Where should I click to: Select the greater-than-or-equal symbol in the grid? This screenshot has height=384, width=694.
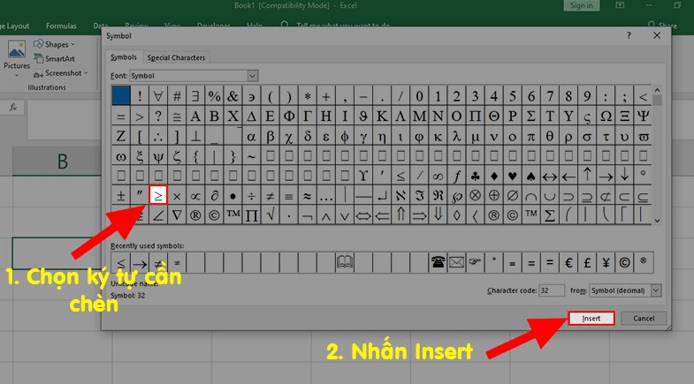point(158,195)
